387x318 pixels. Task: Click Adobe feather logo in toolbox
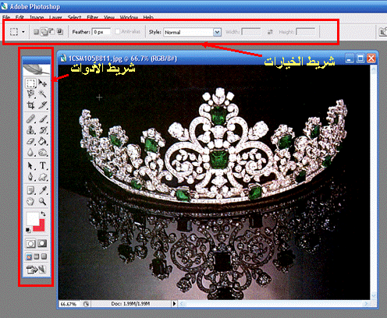pos(37,70)
